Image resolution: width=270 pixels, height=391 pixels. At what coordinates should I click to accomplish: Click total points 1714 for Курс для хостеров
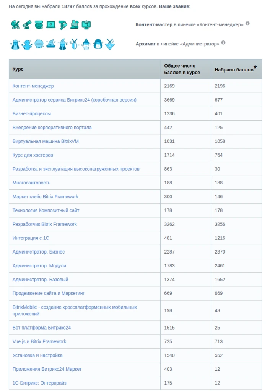point(169,155)
